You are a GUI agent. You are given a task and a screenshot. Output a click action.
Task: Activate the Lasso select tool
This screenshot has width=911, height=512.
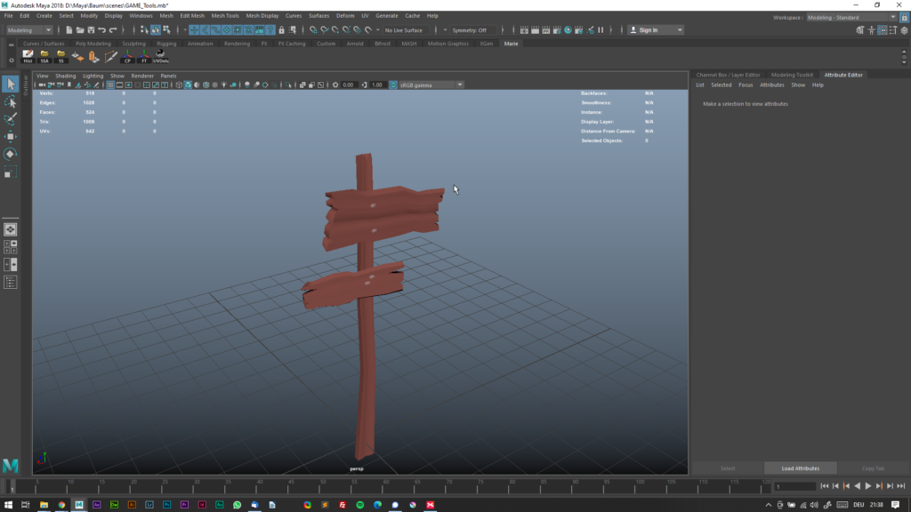pyautogui.click(x=11, y=102)
